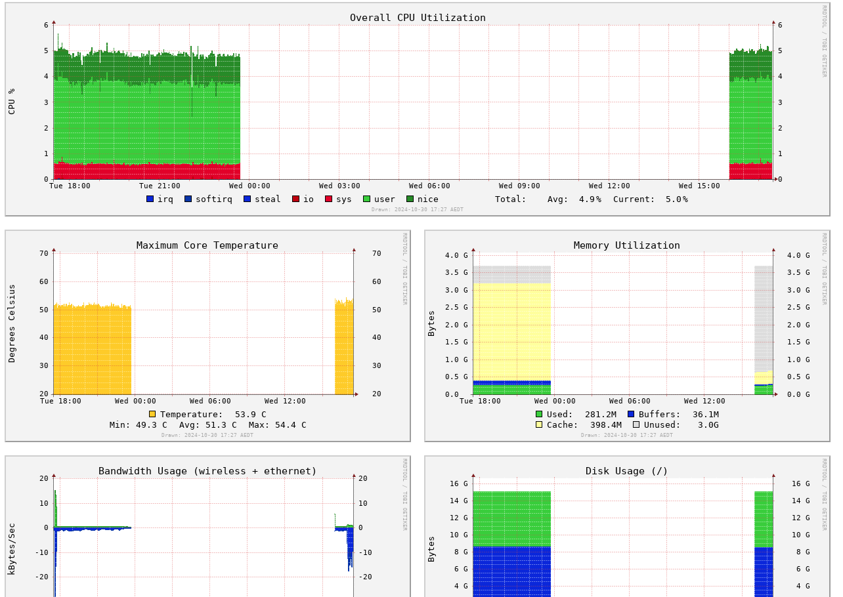
Task: Click the nice legend dark green swatch
Action: (x=410, y=199)
